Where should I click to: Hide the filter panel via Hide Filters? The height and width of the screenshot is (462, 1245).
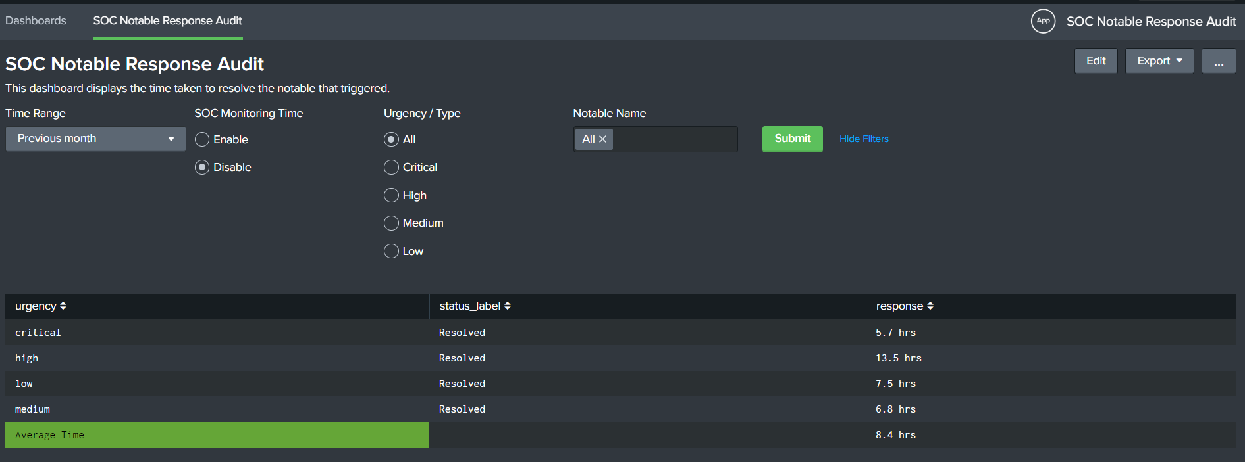(864, 139)
